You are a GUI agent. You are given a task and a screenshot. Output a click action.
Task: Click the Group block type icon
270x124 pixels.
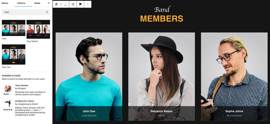56,4
